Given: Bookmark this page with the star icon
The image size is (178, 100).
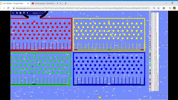Looking at the screenshot, I should (159, 8).
